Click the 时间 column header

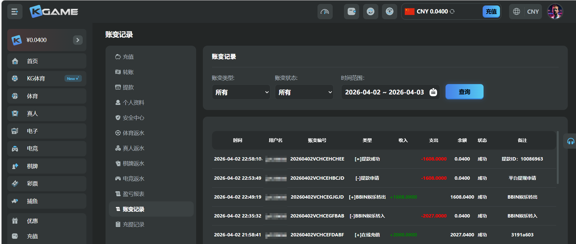point(238,140)
